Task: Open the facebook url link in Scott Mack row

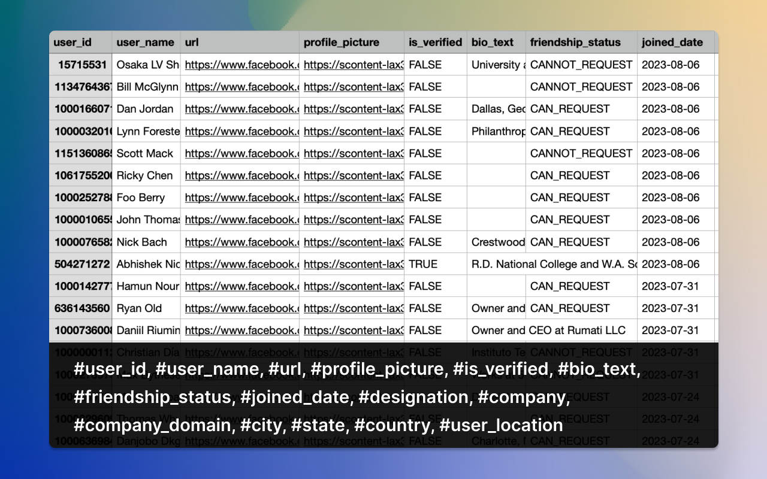Action: (x=241, y=153)
